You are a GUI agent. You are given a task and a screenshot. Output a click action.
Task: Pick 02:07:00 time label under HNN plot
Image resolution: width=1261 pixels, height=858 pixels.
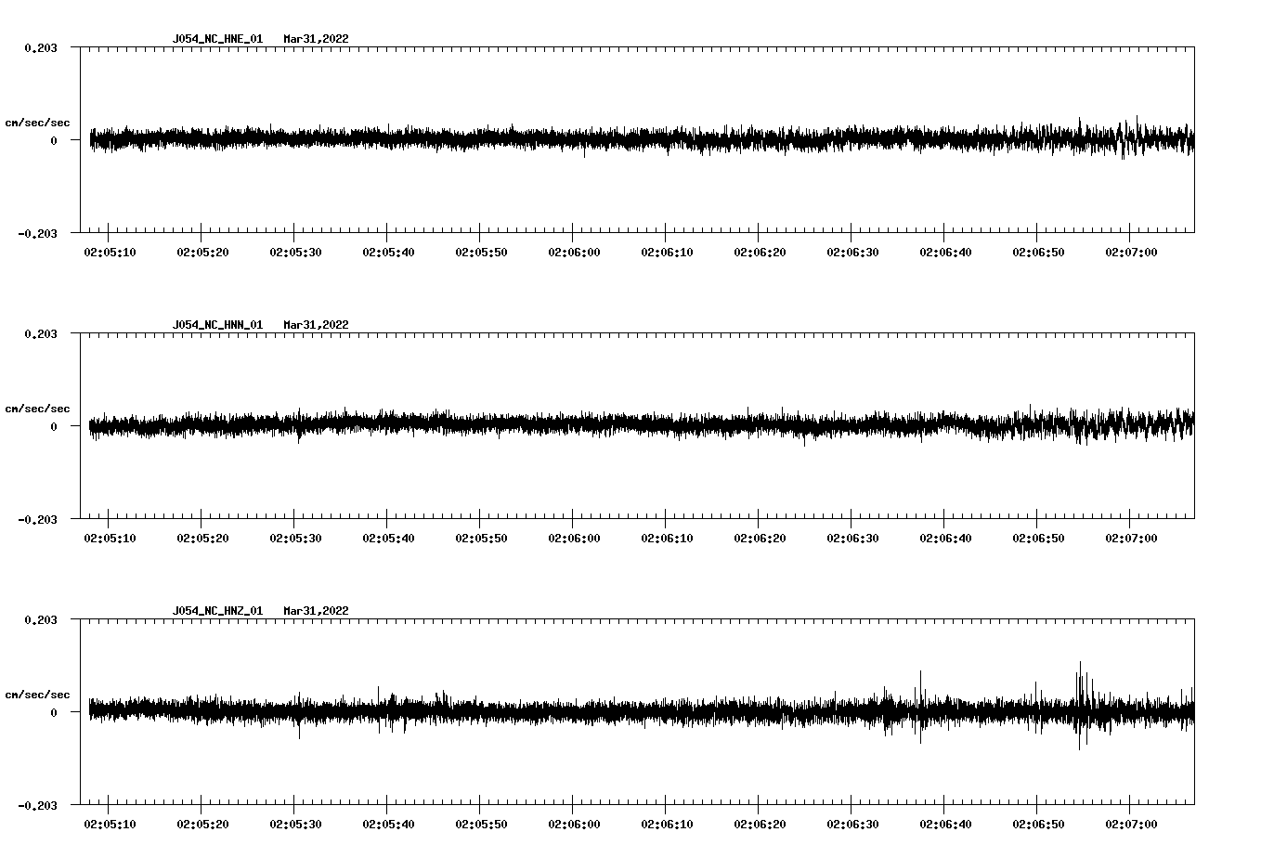tap(1131, 539)
